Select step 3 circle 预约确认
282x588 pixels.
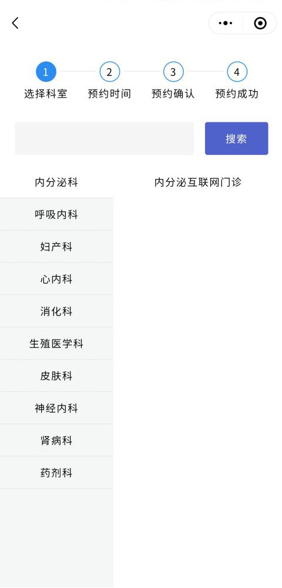(x=173, y=72)
